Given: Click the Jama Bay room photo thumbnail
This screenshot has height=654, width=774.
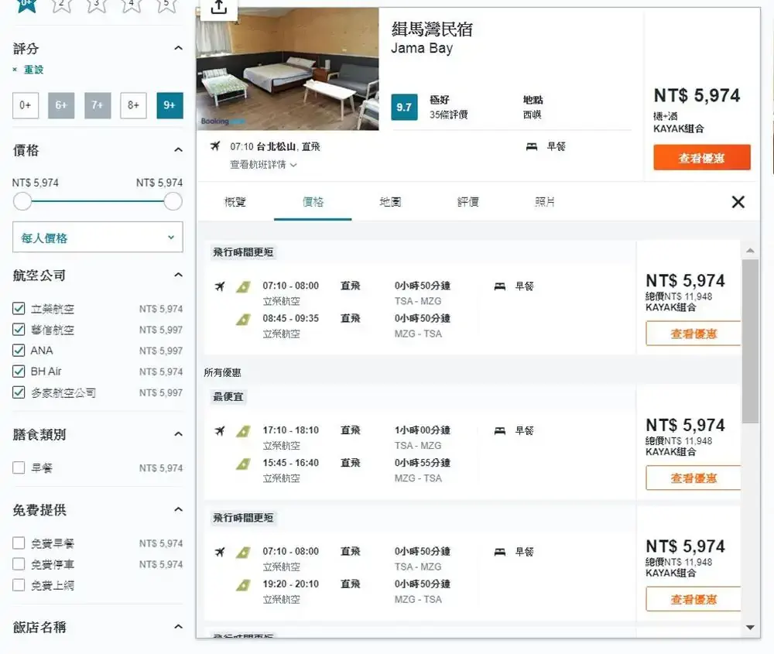Looking at the screenshot, I should coord(287,70).
